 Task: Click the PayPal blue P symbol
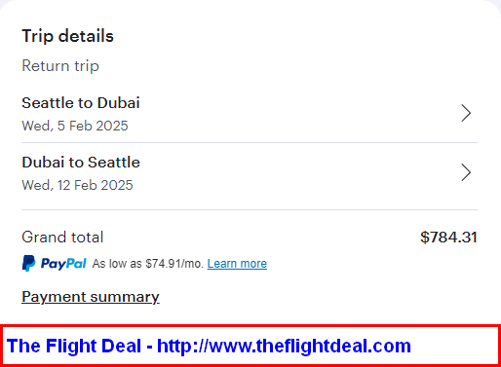28,263
